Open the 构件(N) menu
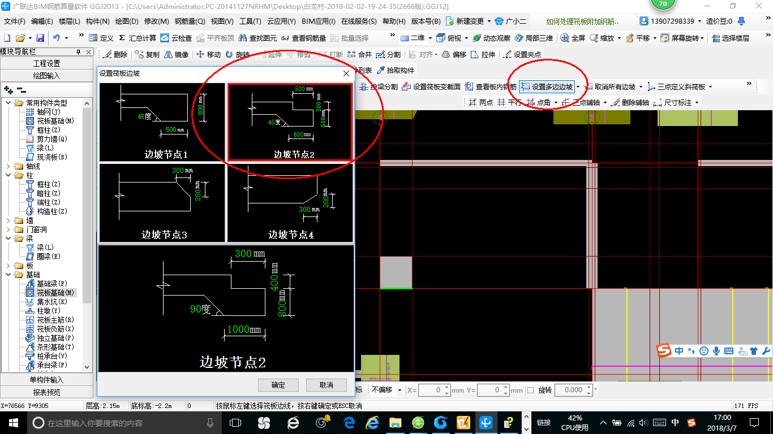Image resolution: width=773 pixels, height=434 pixels. [x=97, y=21]
